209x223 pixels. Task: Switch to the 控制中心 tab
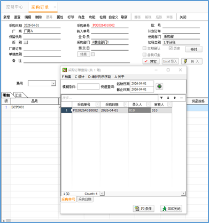pos(14,7)
